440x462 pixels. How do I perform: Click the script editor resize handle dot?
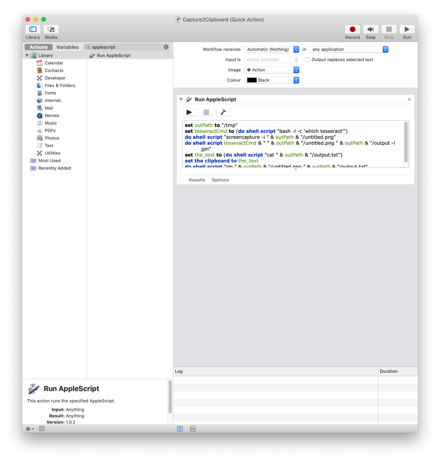295,170
